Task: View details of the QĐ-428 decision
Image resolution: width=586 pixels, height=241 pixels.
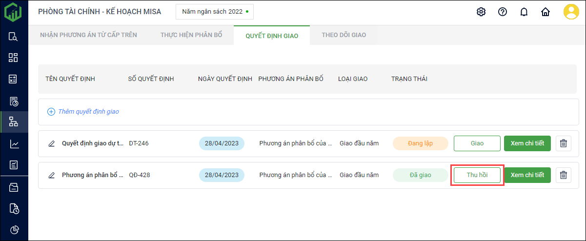Action: point(527,175)
